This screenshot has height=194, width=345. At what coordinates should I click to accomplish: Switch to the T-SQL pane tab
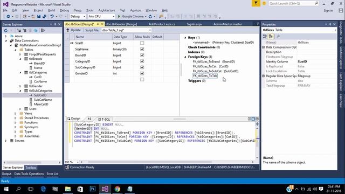[104, 119]
